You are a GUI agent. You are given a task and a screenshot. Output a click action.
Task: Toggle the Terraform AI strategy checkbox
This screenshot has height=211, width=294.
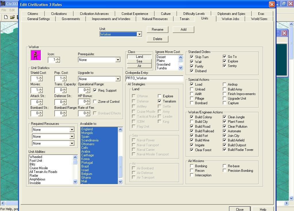point(160,101)
